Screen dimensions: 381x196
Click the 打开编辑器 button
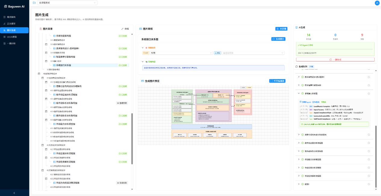(277, 81)
